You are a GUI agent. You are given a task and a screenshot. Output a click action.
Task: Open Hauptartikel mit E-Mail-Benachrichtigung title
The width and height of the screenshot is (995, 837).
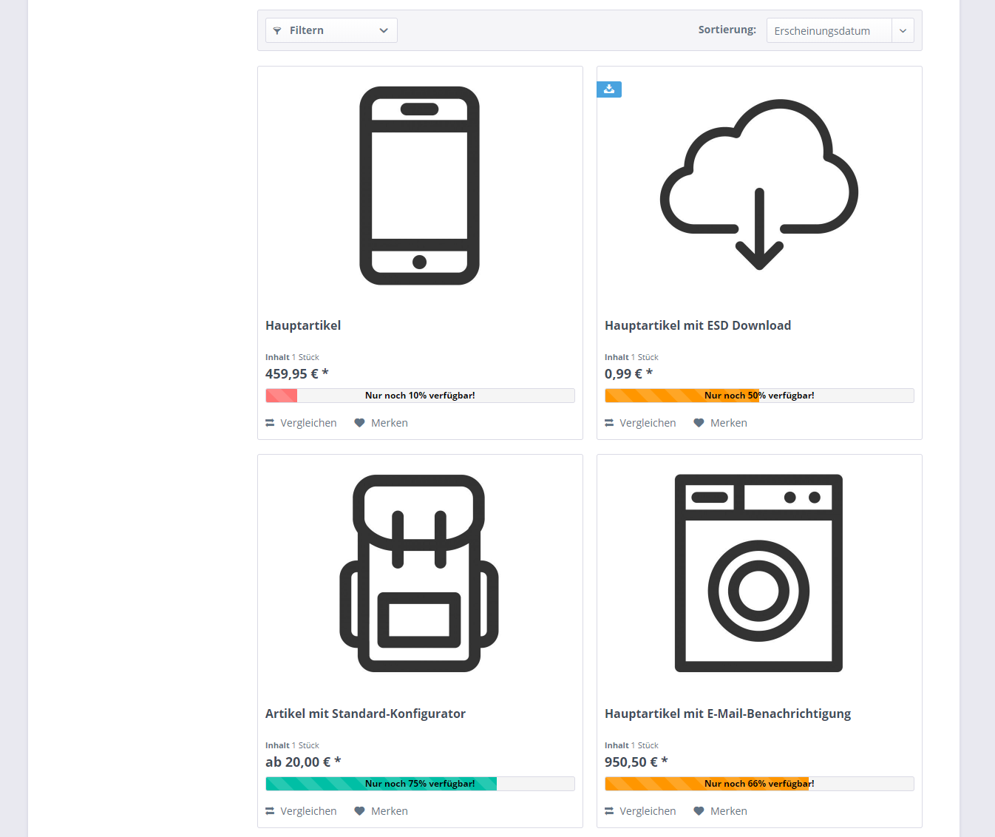click(727, 714)
